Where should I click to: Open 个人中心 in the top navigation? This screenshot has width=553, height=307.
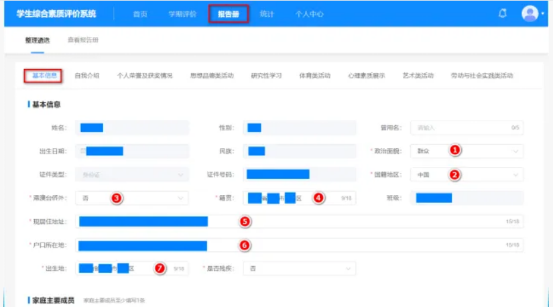(x=309, y=14)
